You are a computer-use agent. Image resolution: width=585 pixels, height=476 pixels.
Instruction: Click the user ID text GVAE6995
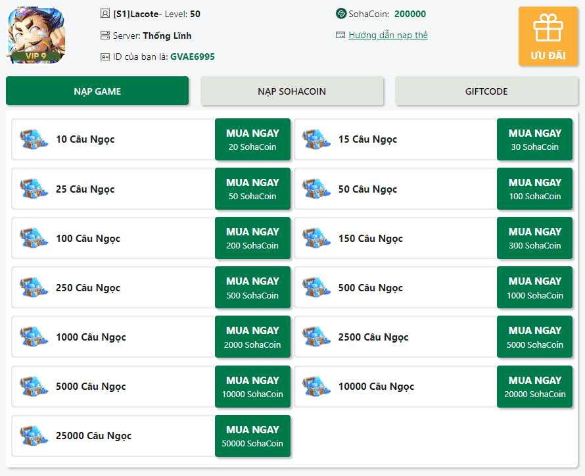(193, 57)
